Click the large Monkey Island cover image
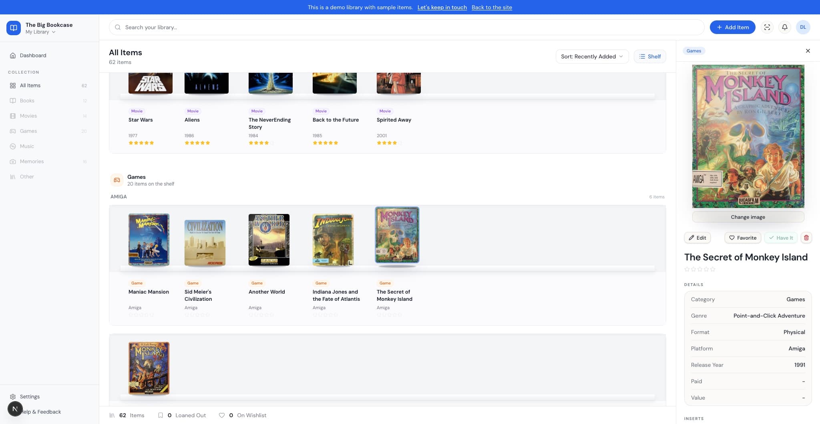This screenshot has height=424, width=820. point(748,136)
